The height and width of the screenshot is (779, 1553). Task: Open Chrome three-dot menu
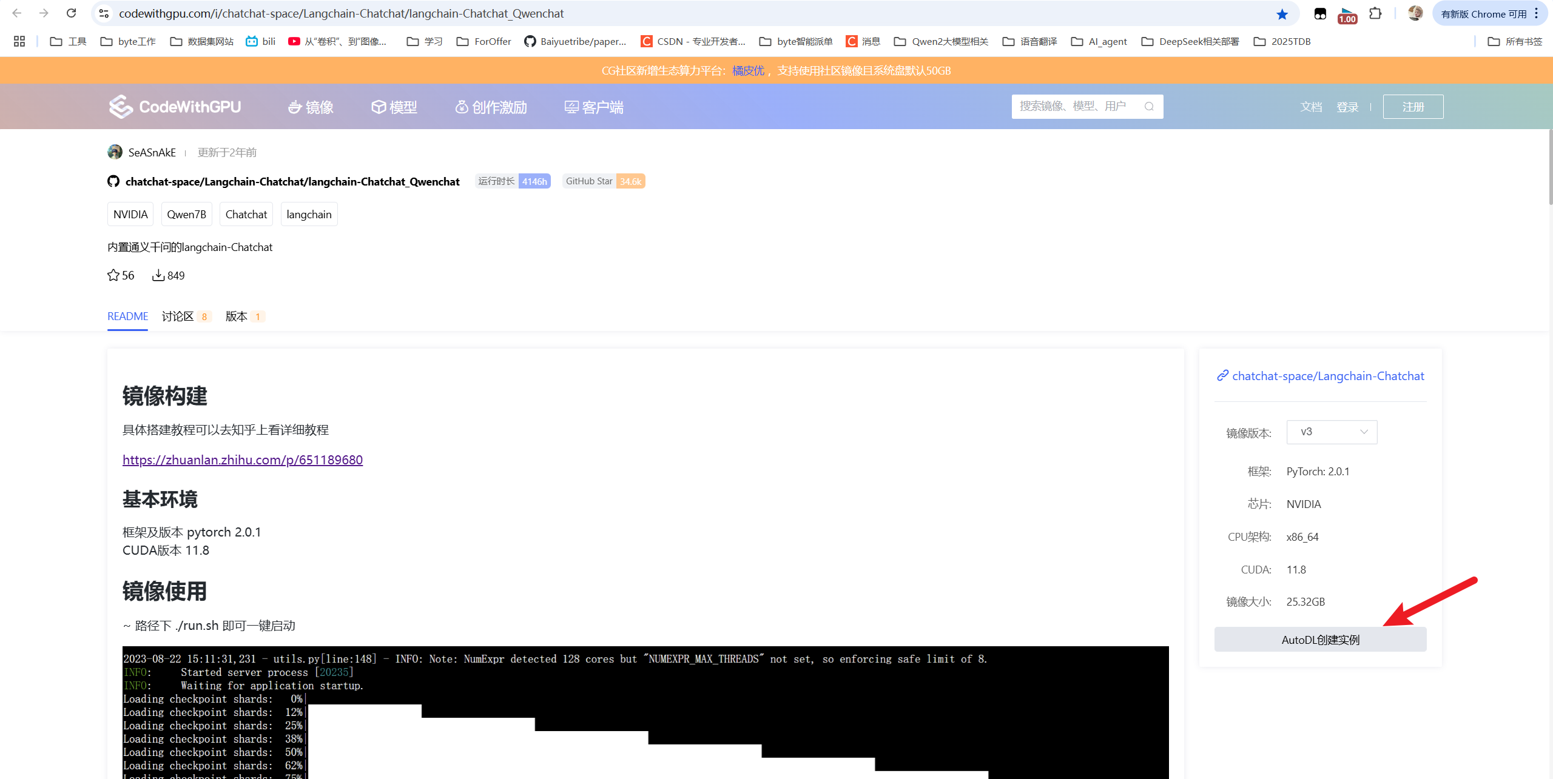click(x=1536, y=13)
